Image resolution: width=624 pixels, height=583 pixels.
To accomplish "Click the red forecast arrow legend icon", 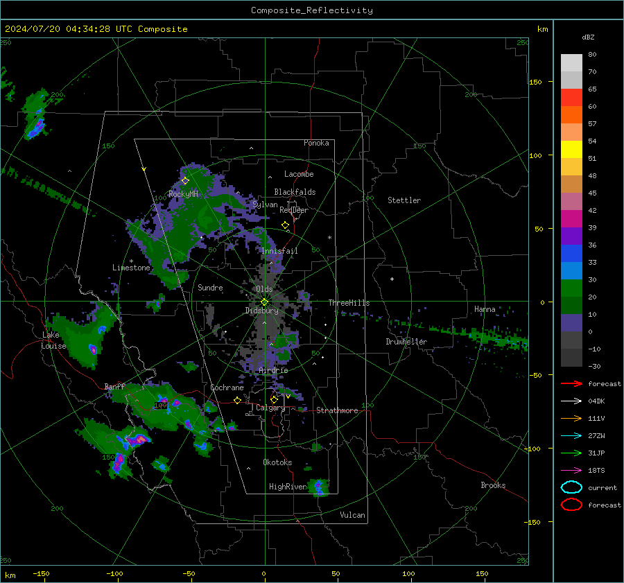I will point(571,383).
